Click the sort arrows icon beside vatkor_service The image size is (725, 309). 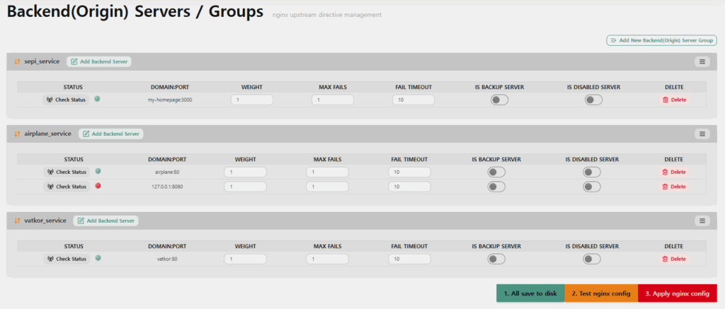click(17, 221)
